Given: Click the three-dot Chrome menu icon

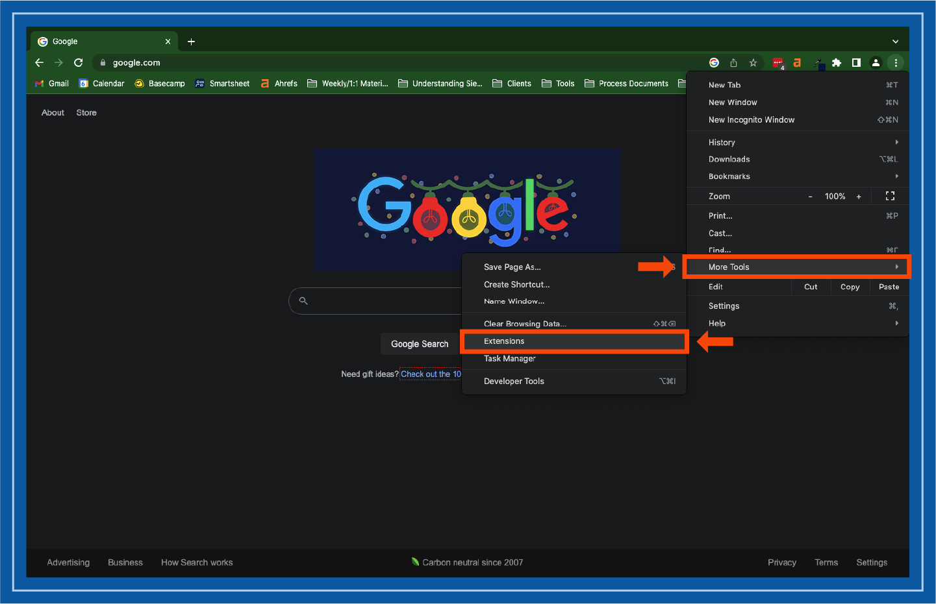Looking at the screenshot, I should pyautogui.click(x=896, y=63).
